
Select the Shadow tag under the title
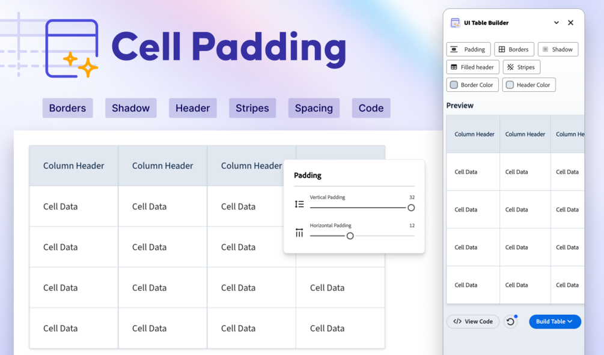[130, 108]
